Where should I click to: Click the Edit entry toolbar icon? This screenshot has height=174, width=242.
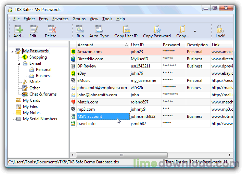(x=34, y=29)
